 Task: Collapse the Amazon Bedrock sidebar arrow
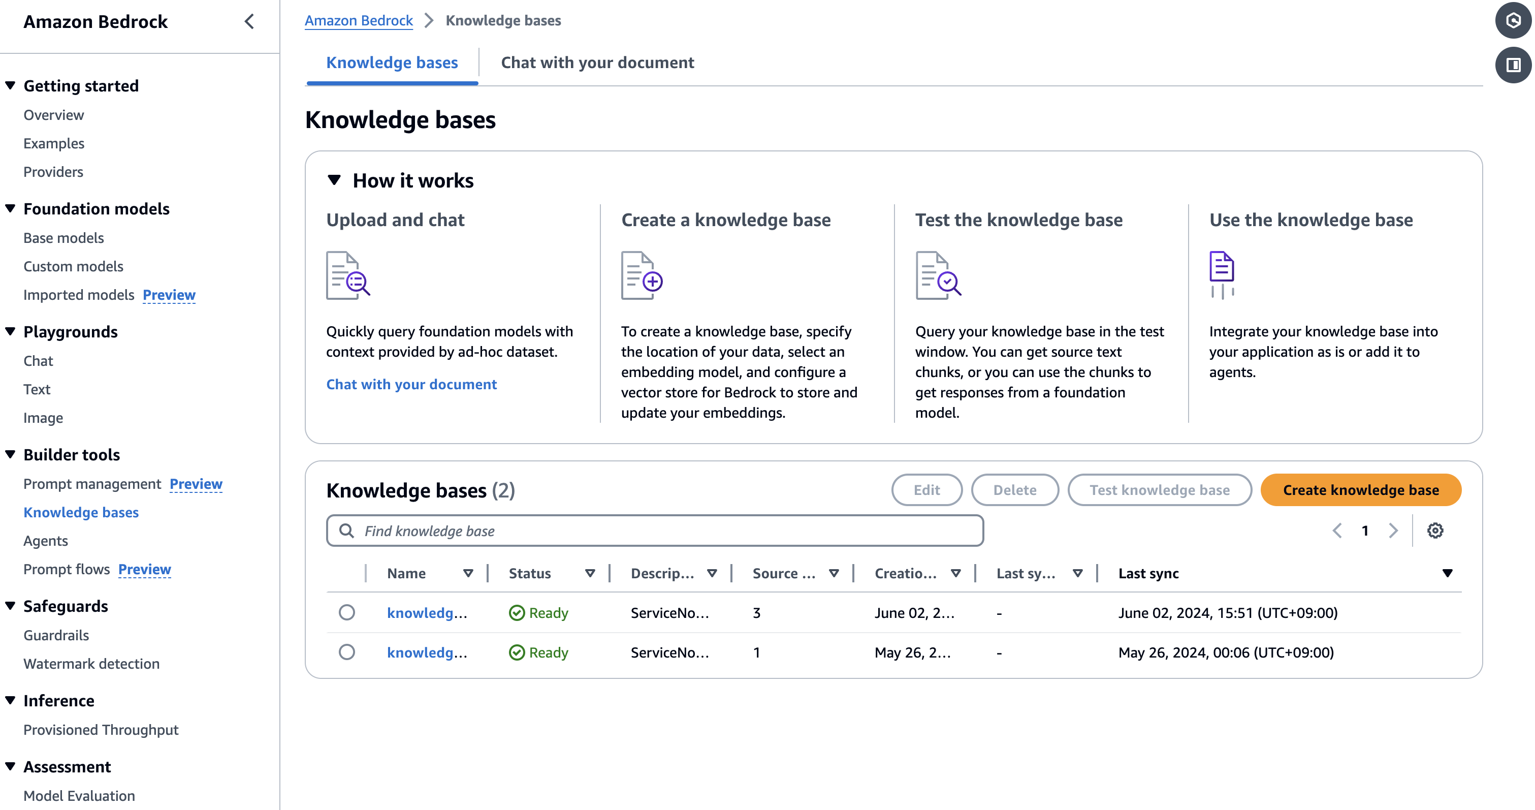[249, 21]
